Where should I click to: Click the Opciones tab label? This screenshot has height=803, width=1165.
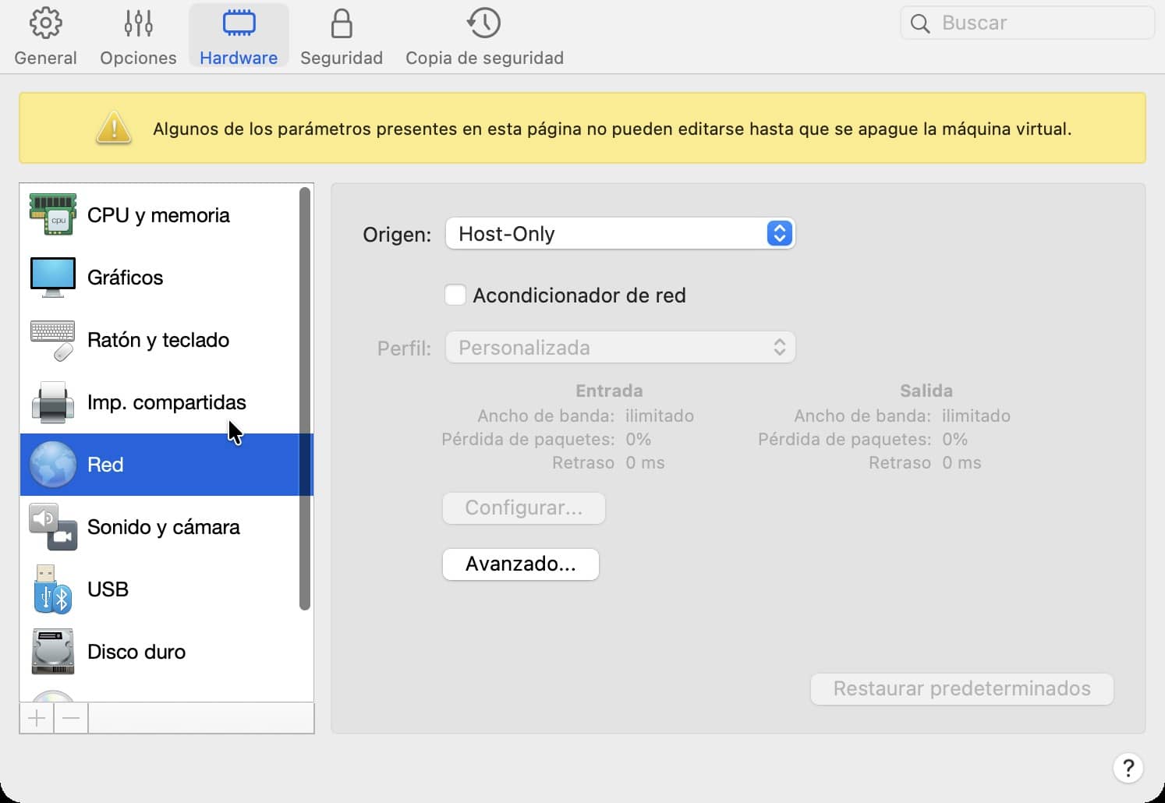(x=138, y=58)
